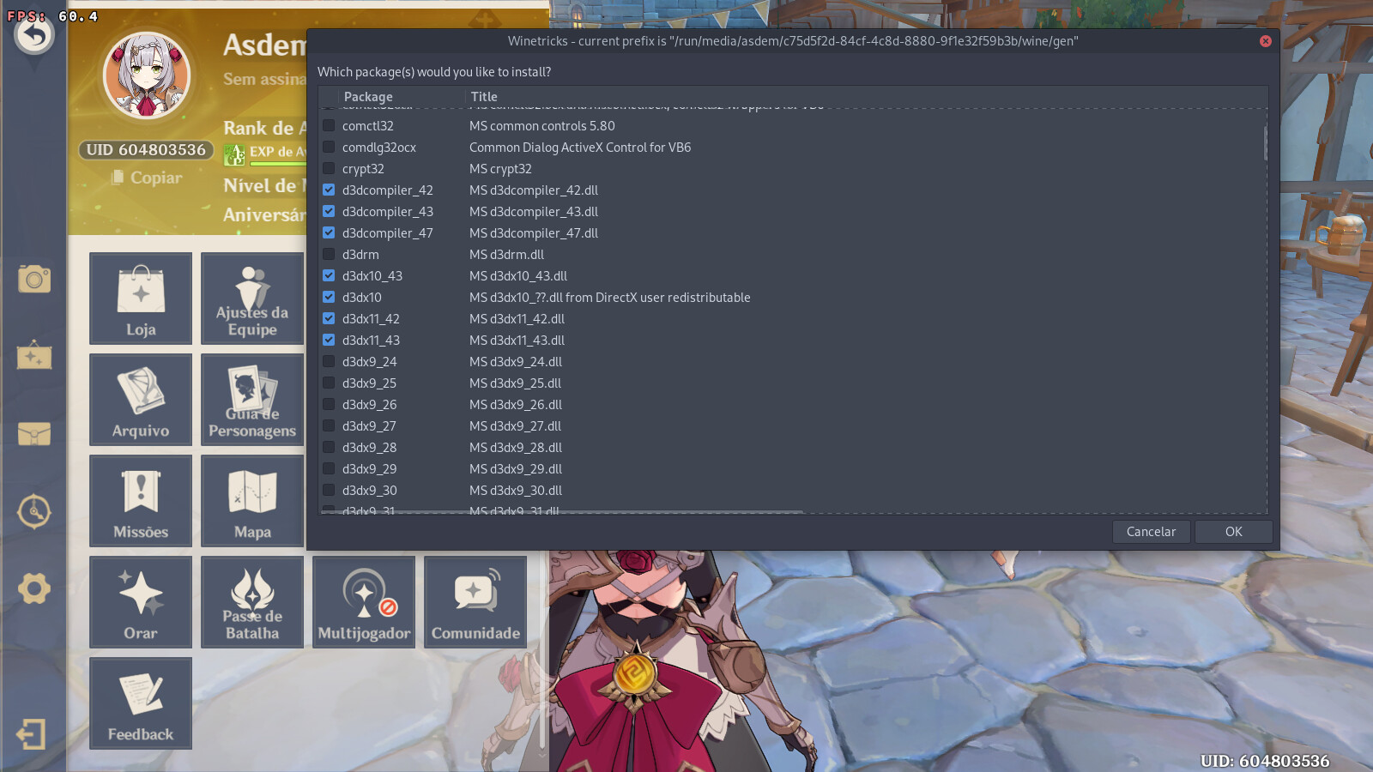Select 'MS common controls 5.80' title text

click(x=542, y=126)
